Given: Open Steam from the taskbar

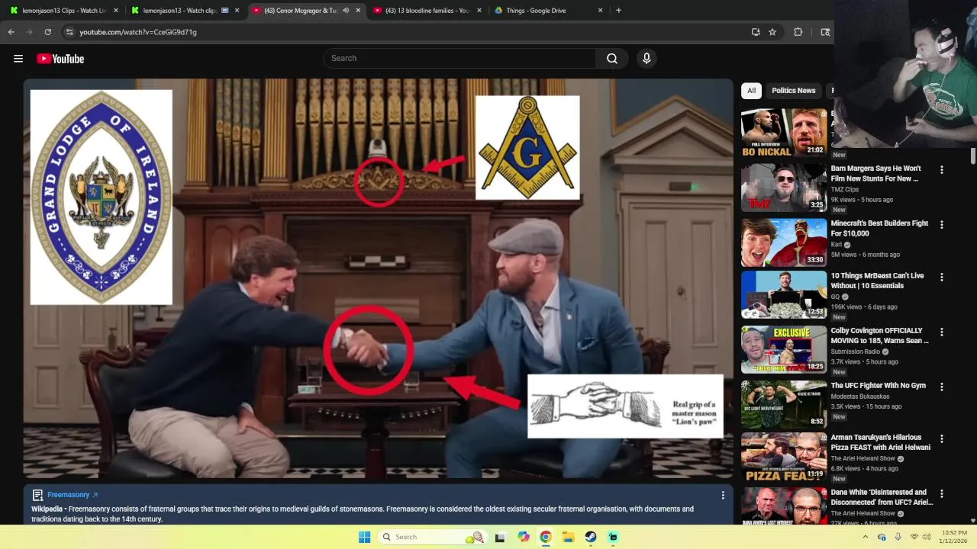Looking at the screenshot, I should click(591, 537).
